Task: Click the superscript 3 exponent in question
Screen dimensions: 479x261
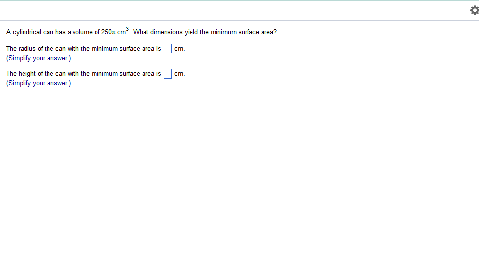Action: [127, 29]
